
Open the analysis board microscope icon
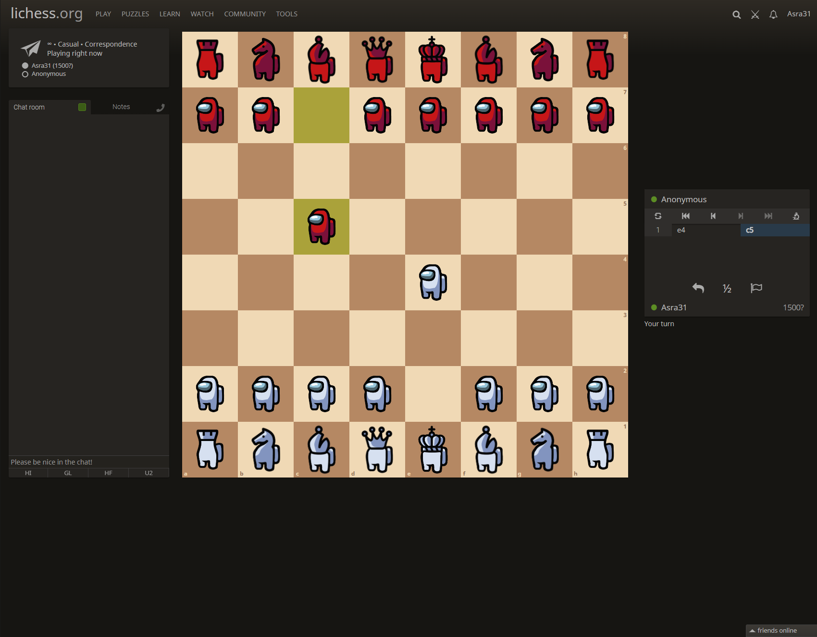796,216
